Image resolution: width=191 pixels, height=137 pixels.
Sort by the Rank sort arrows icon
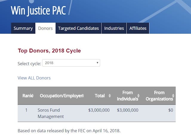pyautogui.click(x=32, y=96)
